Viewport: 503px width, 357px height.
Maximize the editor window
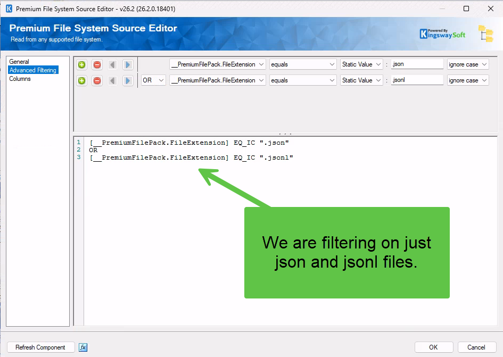pyautogui.click(x=466, y=9)
